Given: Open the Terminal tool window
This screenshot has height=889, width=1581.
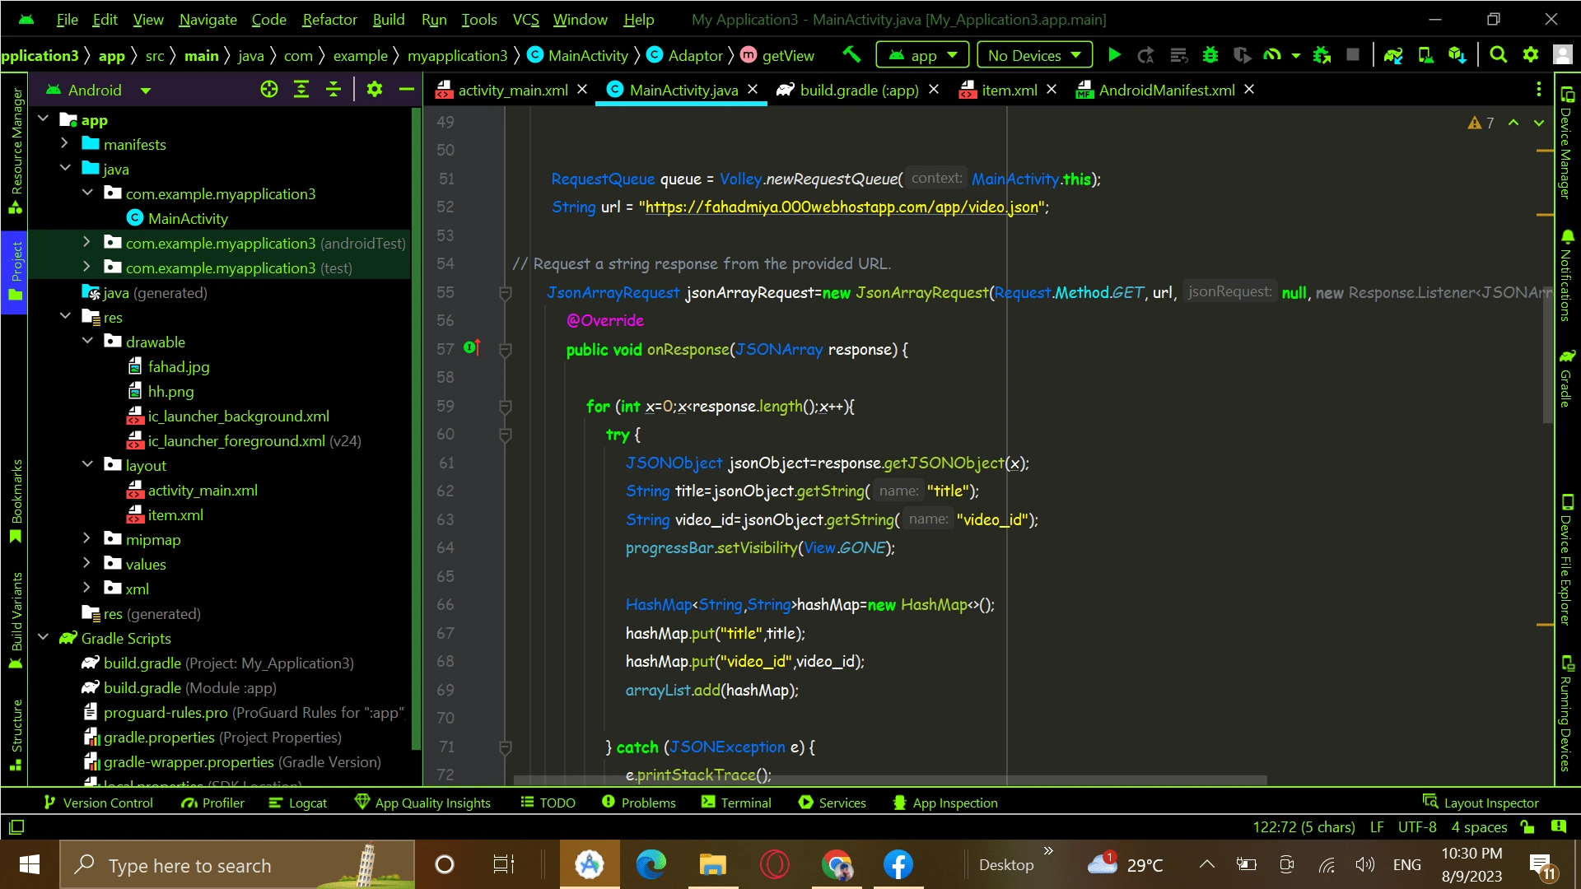Looking at the screenshot, I should 736,803.
